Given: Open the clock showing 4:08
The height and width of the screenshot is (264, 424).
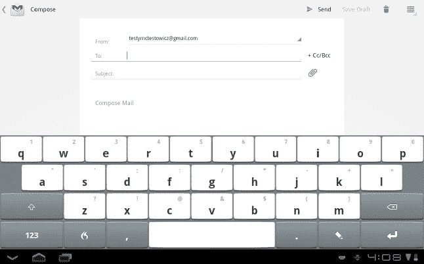Looking at the screenshot, I should (384, 257).
